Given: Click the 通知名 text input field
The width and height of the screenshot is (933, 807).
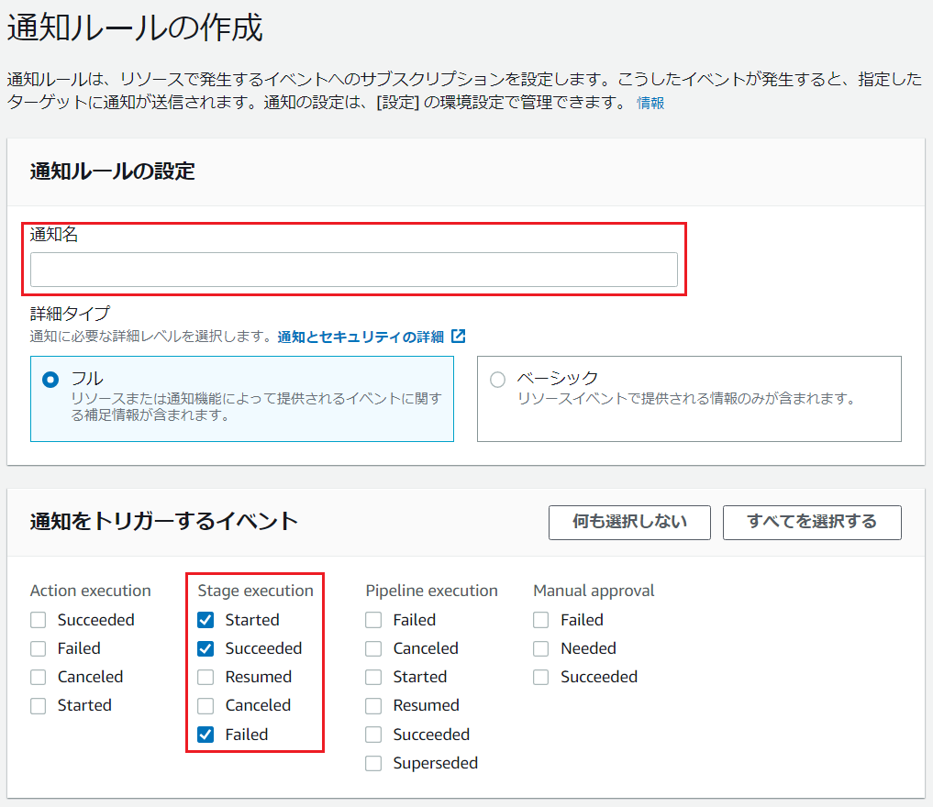Looking at the screenshot, I should (x=353, y=270).
